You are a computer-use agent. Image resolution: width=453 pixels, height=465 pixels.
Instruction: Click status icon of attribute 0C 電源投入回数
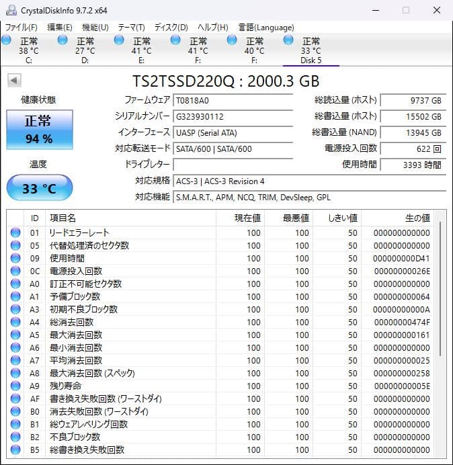tap(15, 271)
